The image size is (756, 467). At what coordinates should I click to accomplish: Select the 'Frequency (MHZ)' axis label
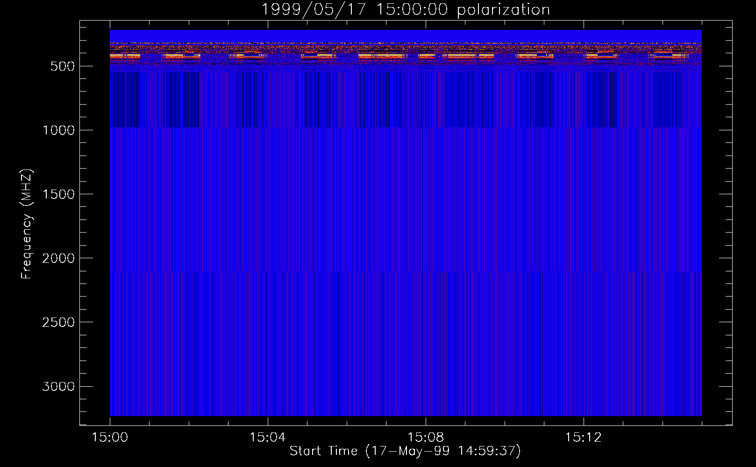[x=27, y=224]
